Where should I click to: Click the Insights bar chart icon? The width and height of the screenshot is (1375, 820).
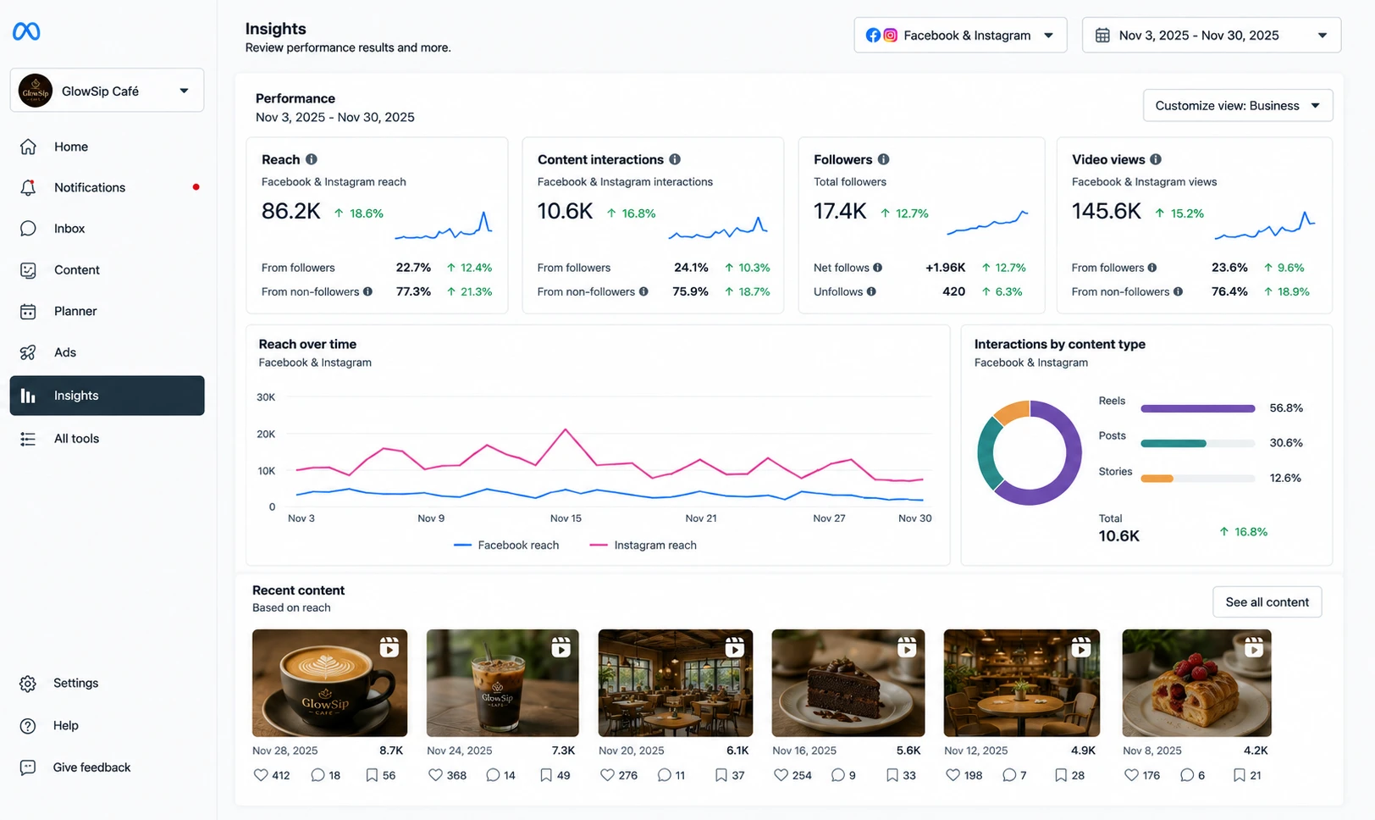28,396
